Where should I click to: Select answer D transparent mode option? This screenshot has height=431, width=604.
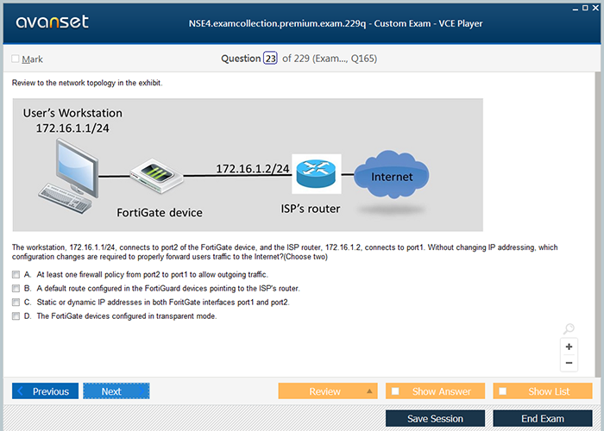coord(16,316)
